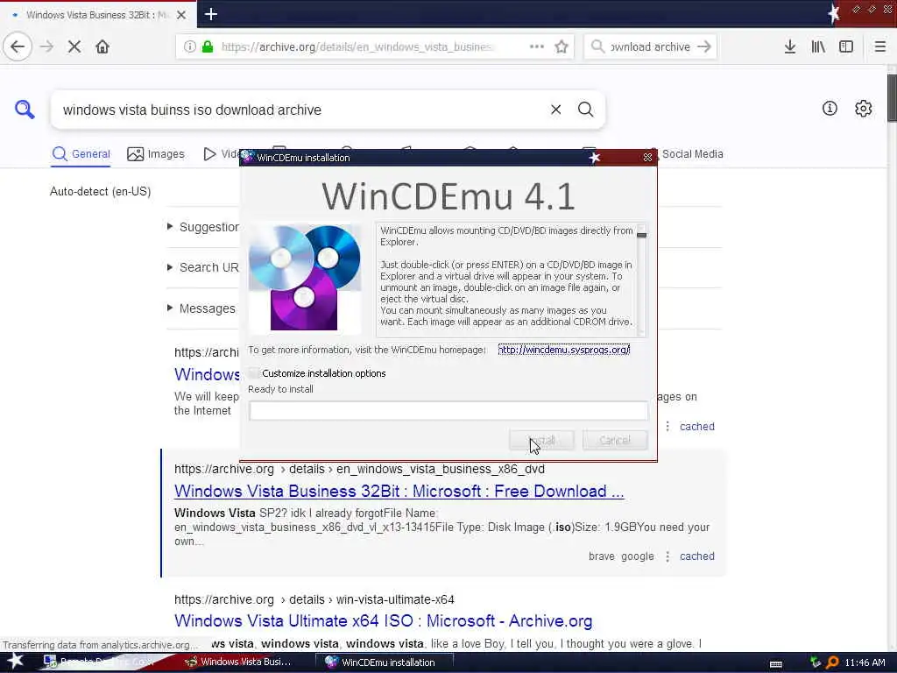Clear the search query with X icon

click(x=555, y=110)
